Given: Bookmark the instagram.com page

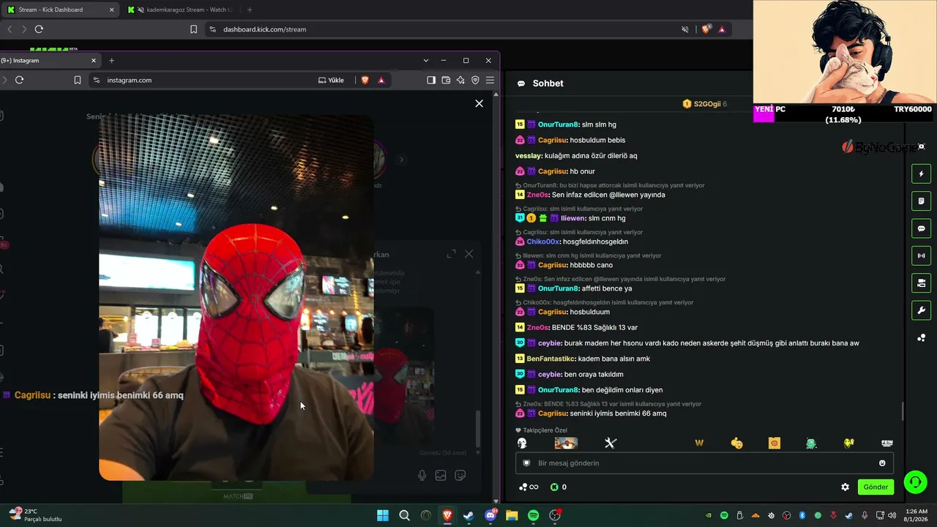Looking at the screenshot, I should [x=78, y=80].
